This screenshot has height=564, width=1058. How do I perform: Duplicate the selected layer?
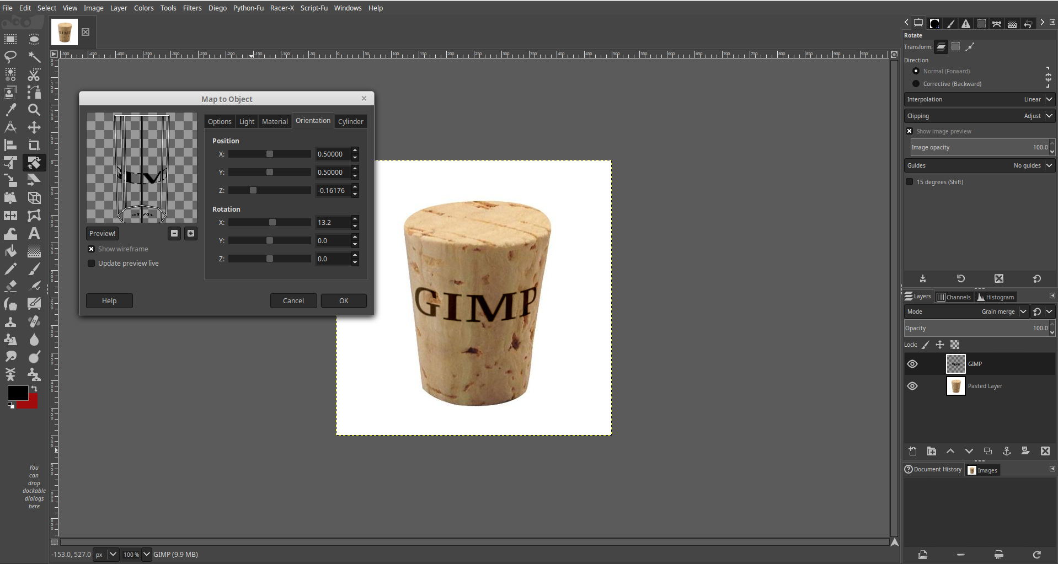pos(988,451)
